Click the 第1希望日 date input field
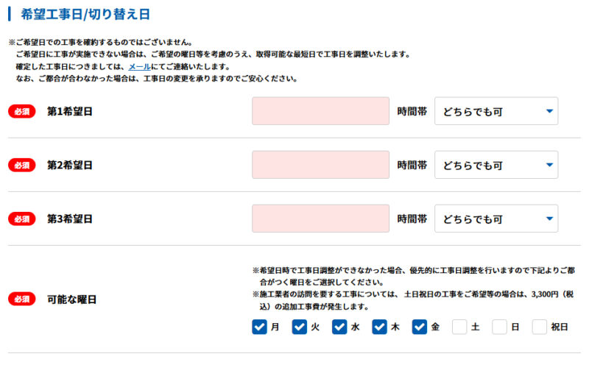This screenshot has height=365, width=589. click(x=320, y=111)
